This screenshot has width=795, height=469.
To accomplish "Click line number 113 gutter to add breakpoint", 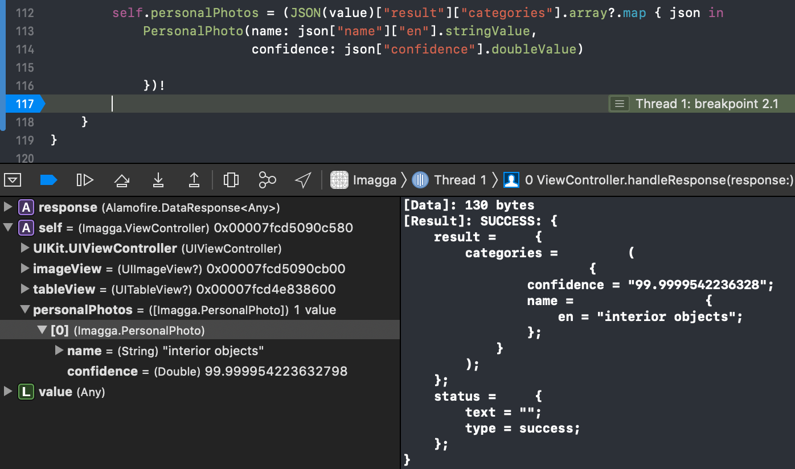I will [24, 31].
